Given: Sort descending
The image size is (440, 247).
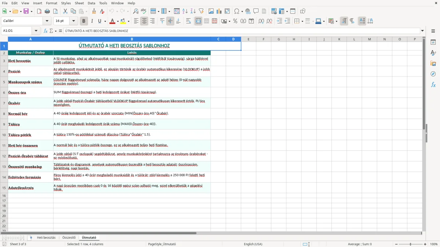Looking at the screenshot, I should click(193, 11).
